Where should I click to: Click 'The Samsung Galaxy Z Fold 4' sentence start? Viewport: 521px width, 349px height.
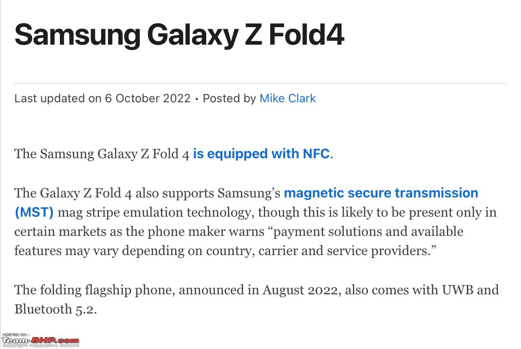pos(102,154)
